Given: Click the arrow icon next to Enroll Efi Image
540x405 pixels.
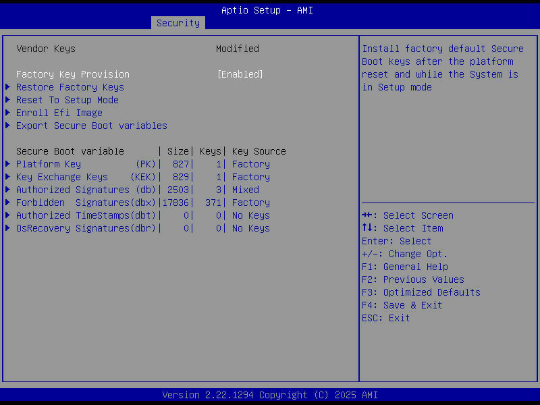Looking at the screenshot, I should click(7, 112).
